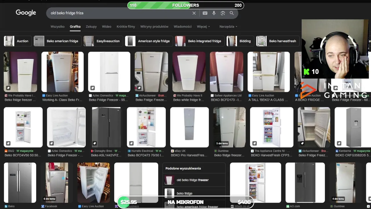The height and width of the screenshot is (209, 371).
Task: Click the magnifying glass search icon
Action: [232, 13]
